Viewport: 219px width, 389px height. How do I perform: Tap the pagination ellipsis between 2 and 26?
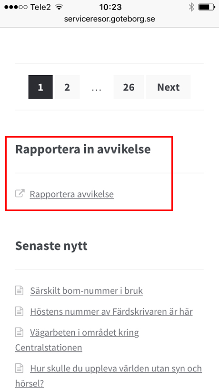coord(97,87)
